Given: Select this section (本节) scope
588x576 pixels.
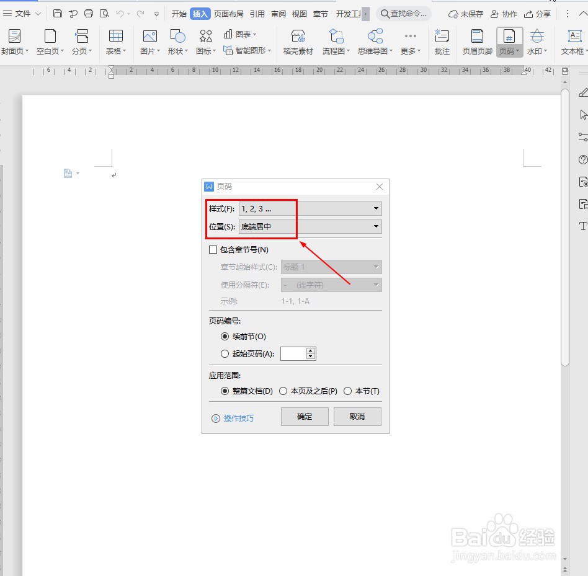Looking at the screenshot, I should [347, 391].
